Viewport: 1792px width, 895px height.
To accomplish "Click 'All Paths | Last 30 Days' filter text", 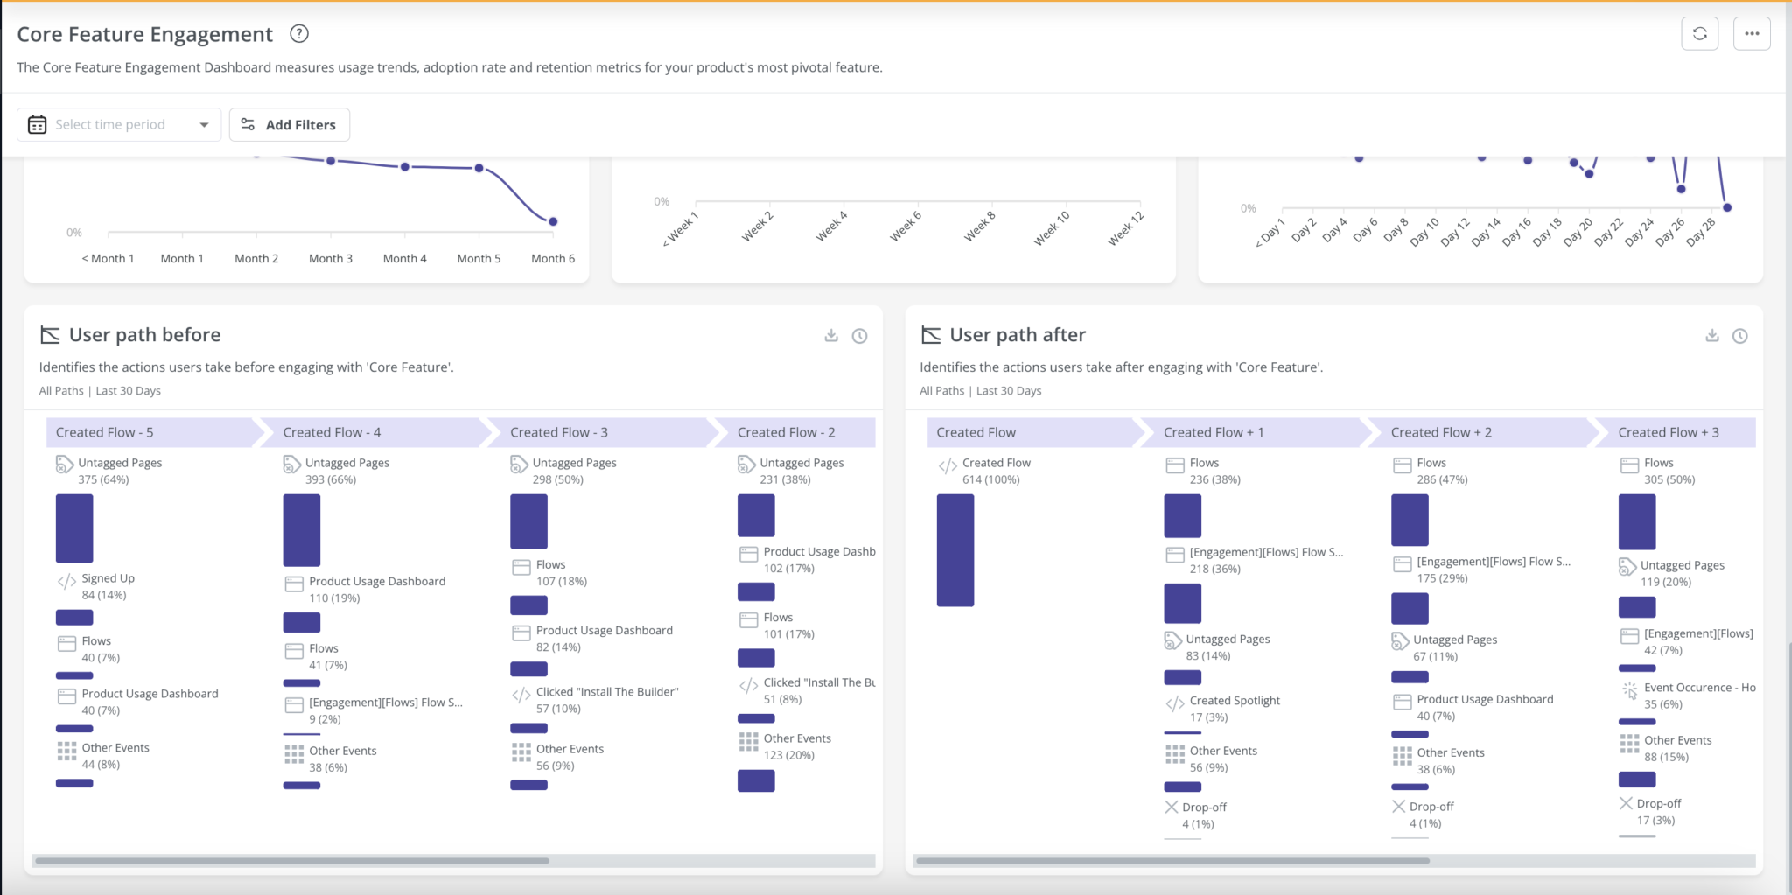I will click(x=99, y=390).
